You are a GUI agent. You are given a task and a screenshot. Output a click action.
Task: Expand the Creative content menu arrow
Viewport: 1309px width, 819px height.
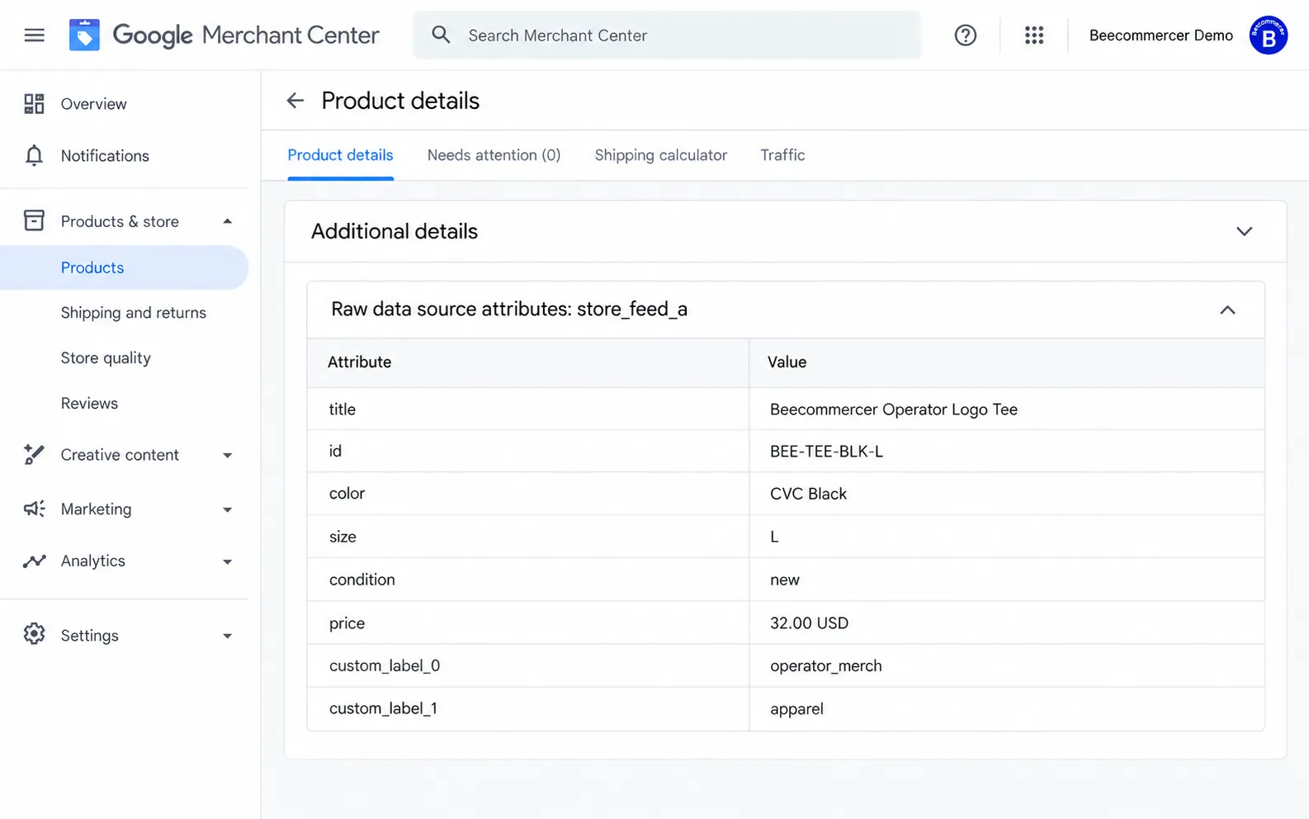(228, 456)
